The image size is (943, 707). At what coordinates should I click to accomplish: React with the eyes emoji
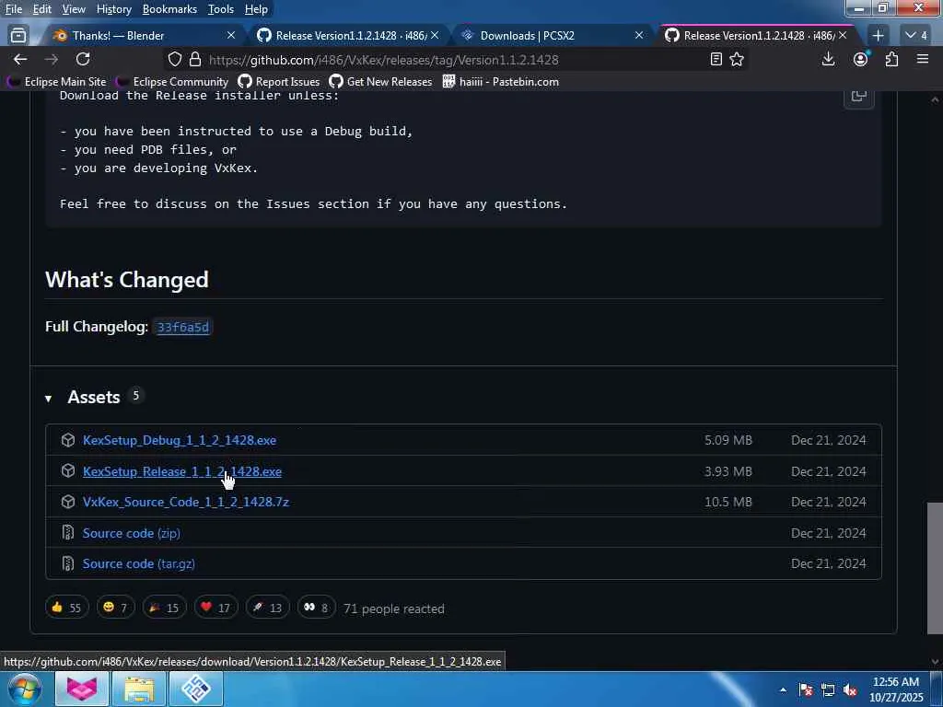317,608
